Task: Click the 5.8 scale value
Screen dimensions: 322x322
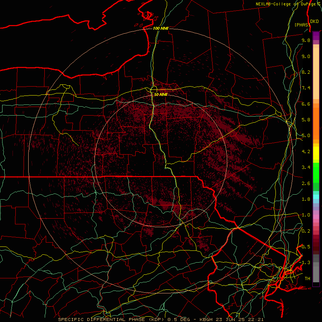Action: click(306, 120)
